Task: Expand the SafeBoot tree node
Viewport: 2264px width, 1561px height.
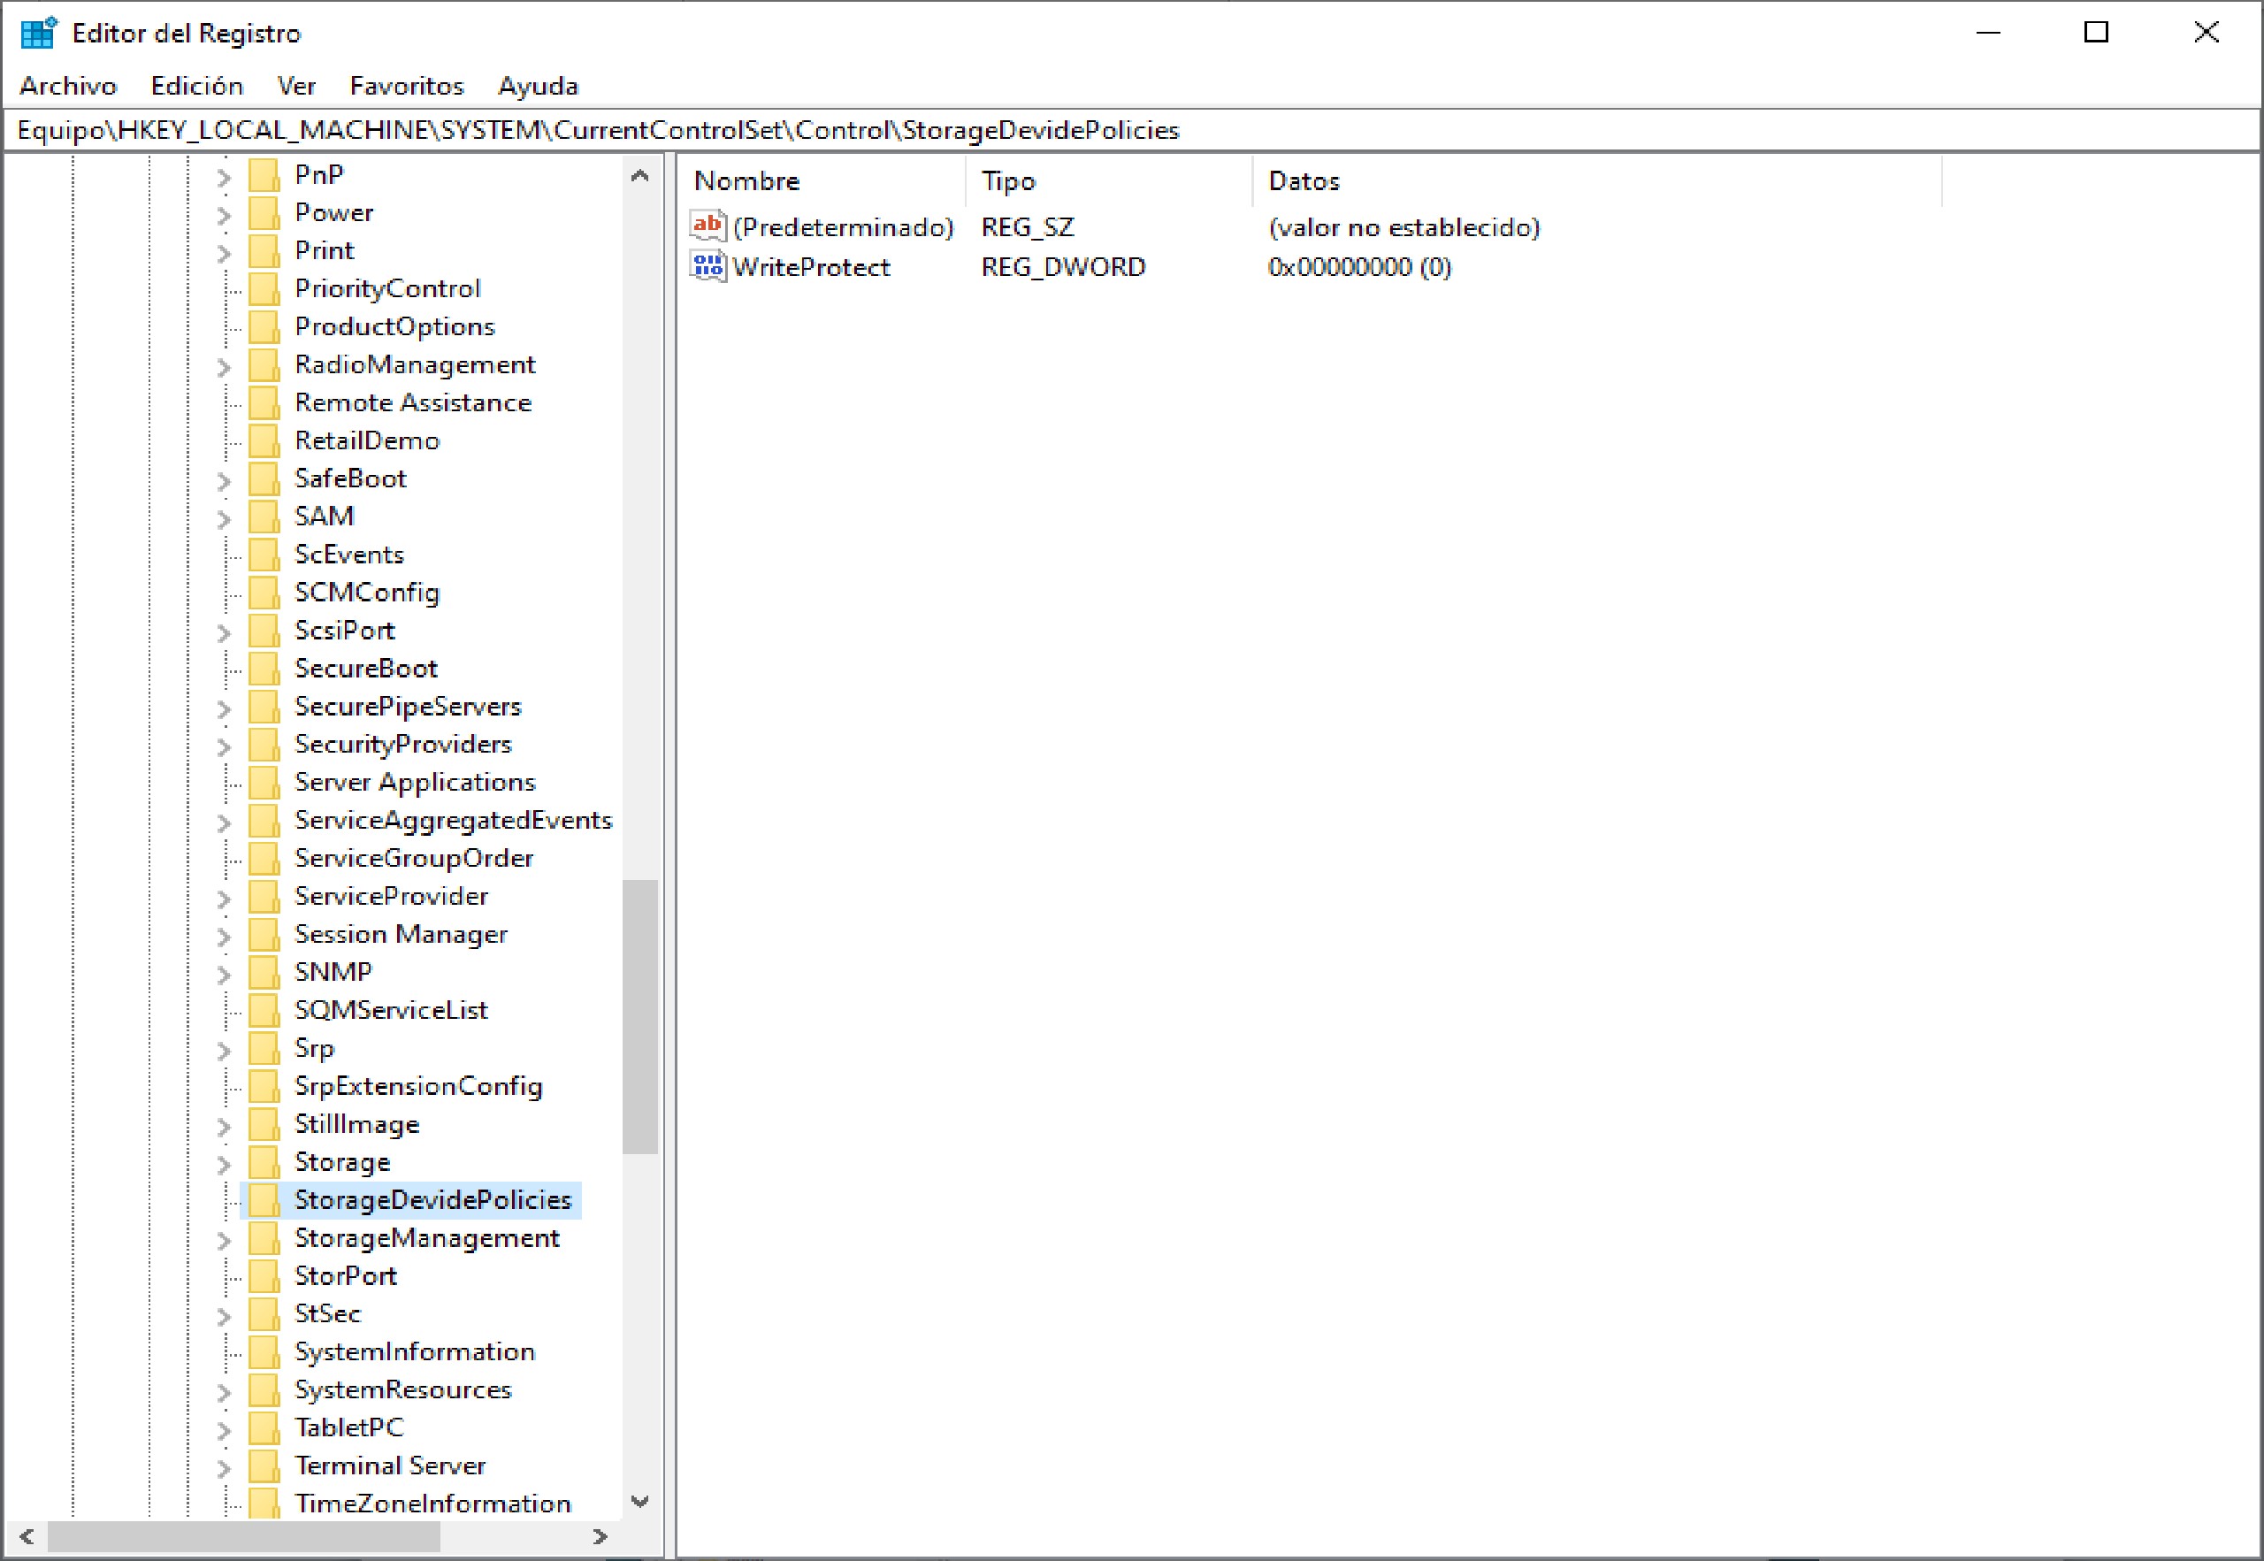Action: [224, 480]
